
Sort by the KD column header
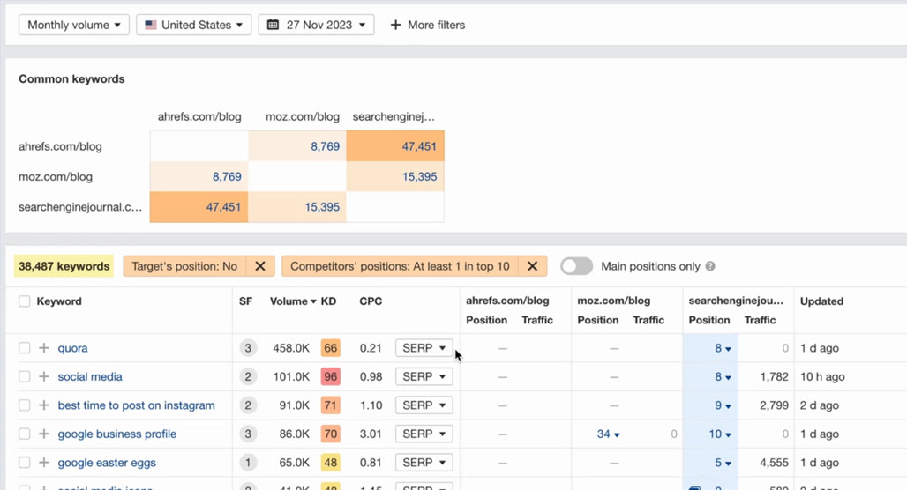[x=328, y=301]
